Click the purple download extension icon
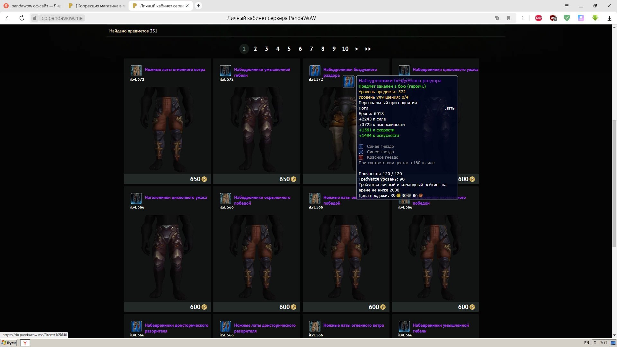617x347 pixels. (x=581, y=18)
